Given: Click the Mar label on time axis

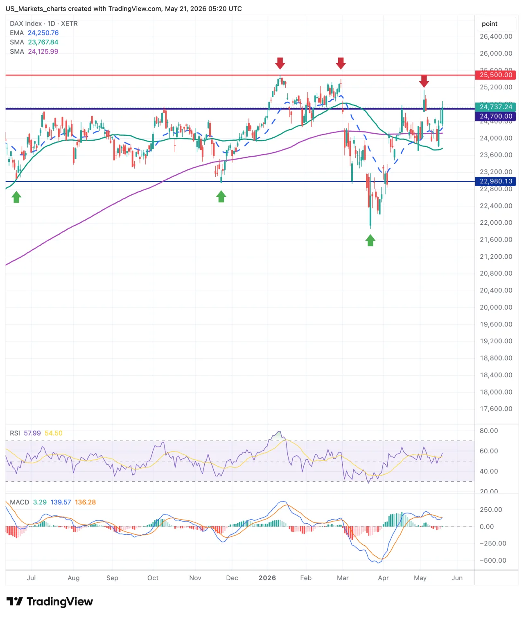Looking at the screenshot, I should point(343,578).
